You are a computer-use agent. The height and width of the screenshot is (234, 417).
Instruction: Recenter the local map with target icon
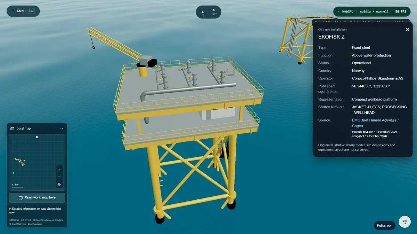click(59, 184)
